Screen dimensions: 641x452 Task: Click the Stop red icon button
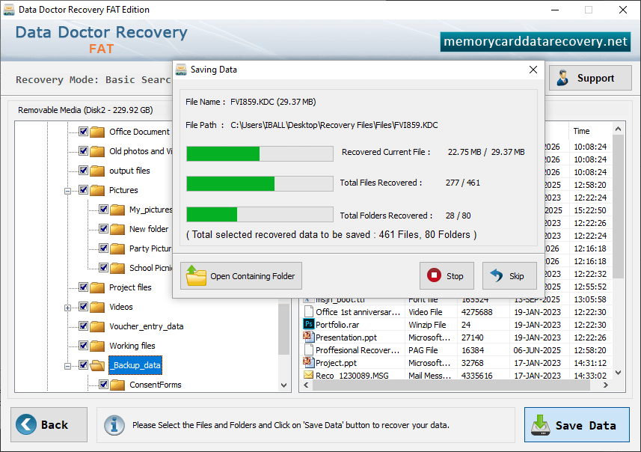(x=447, y=275)
